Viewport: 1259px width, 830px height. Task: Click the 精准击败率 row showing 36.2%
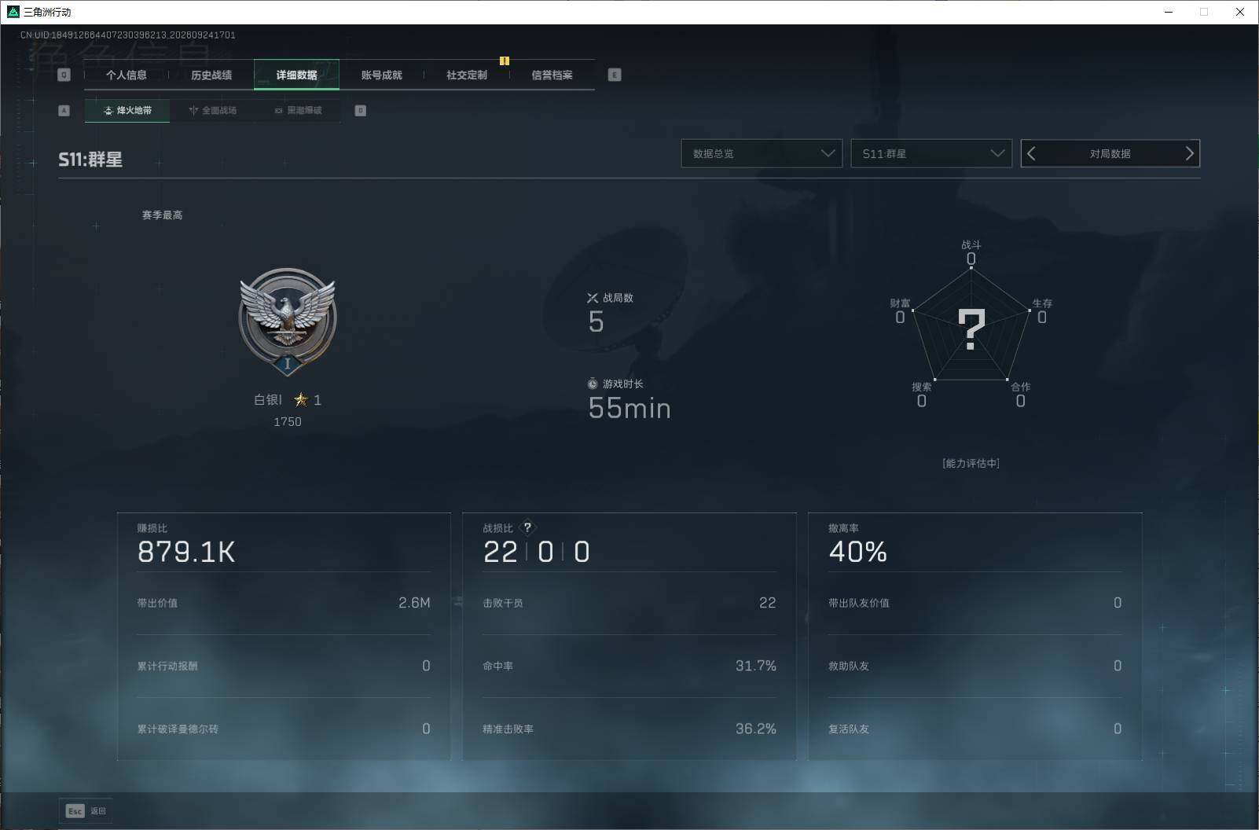(629, 729)
